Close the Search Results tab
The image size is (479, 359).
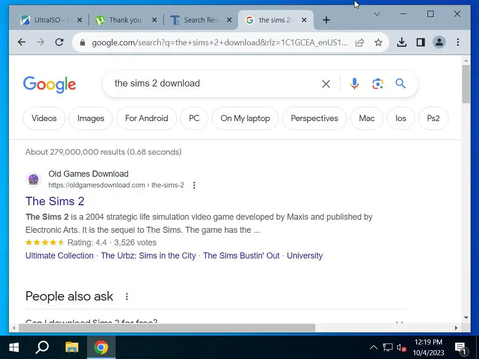click(229, 20)
